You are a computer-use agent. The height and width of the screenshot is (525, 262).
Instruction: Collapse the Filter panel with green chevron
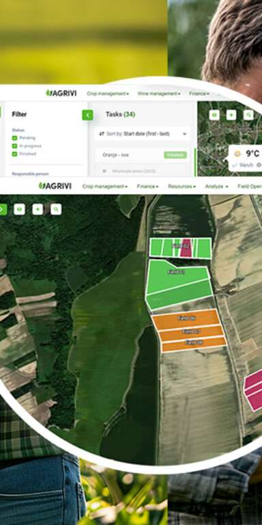[x=87, y=115]
